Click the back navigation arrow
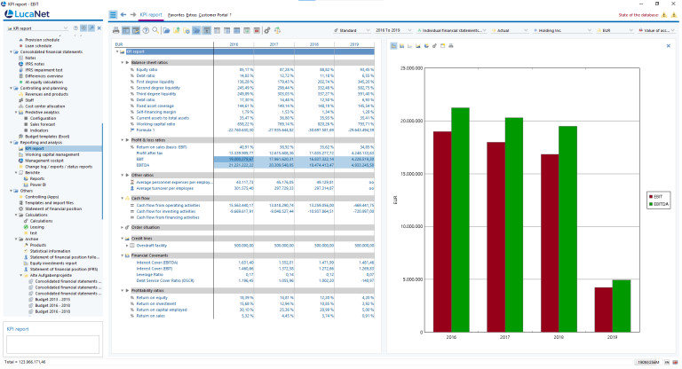The height and width of the screenshot is (369, 682). [x=123, y=15]
